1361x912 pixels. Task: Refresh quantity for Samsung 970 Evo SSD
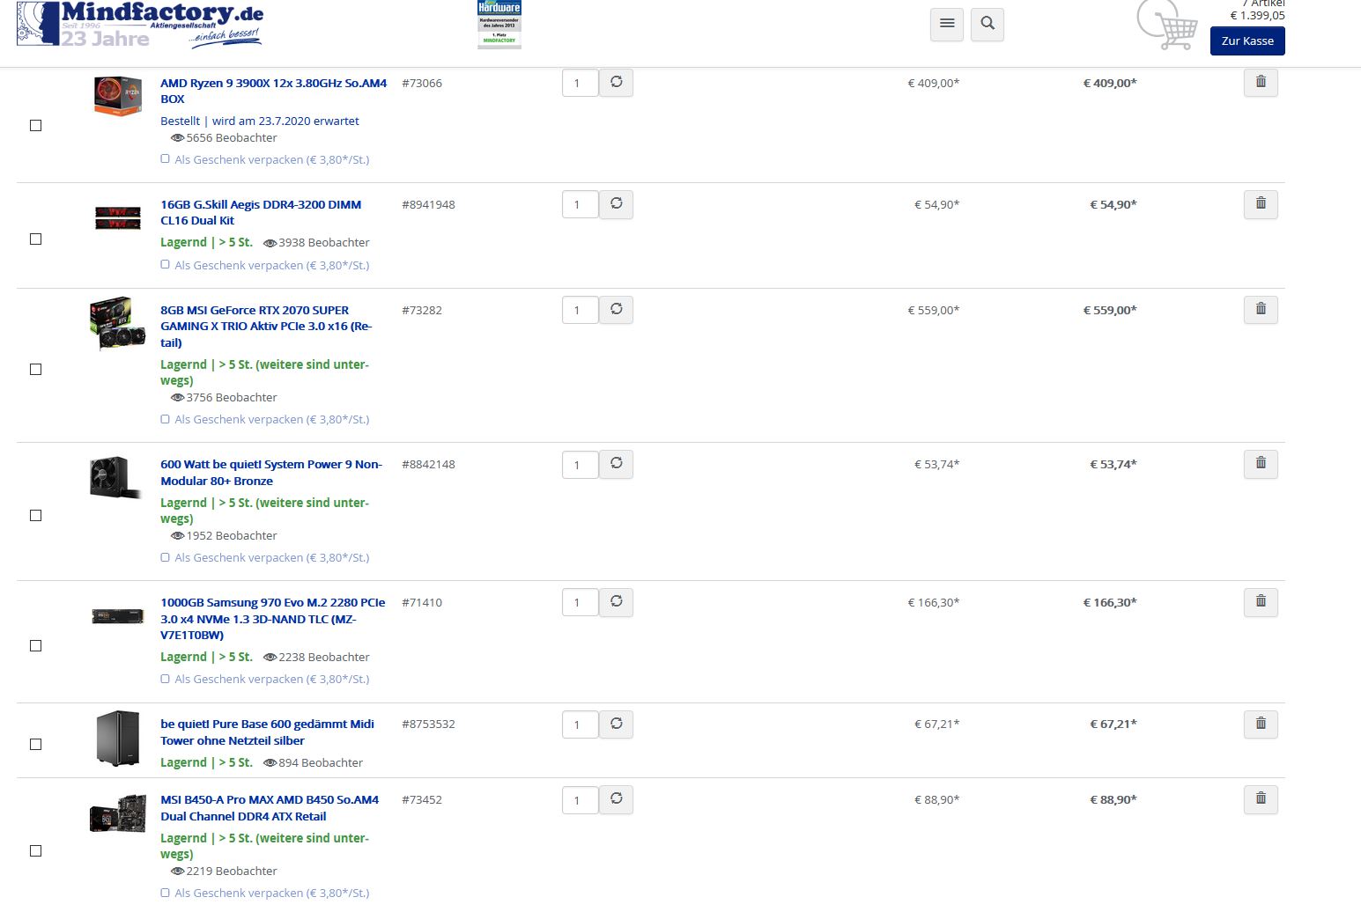[617, 602]
